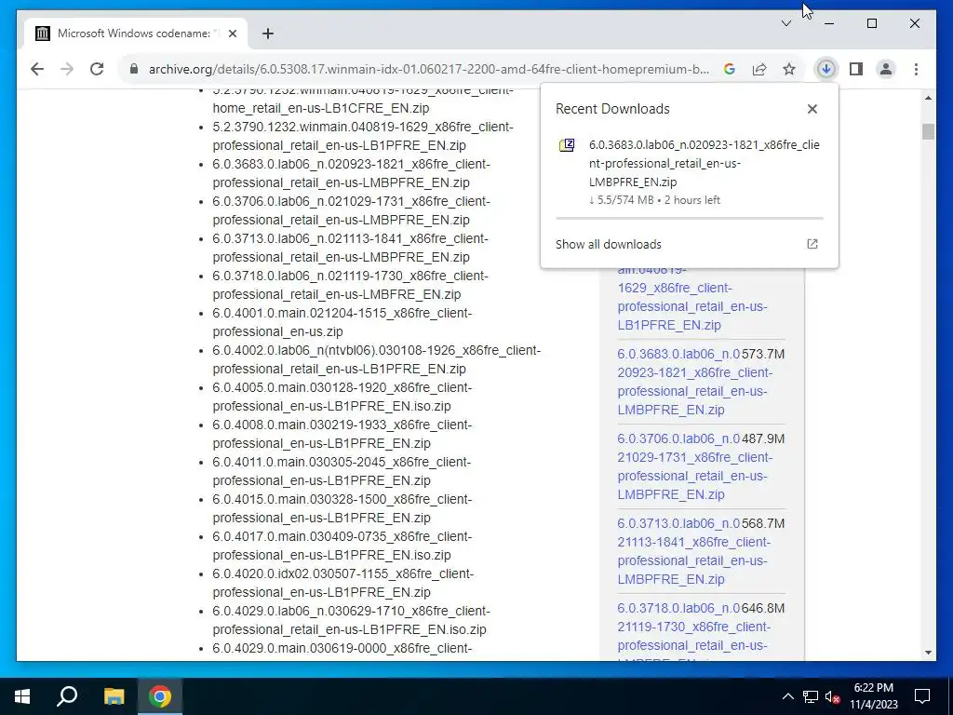Click Show all downloads
Screen dimensions: 953x715
[x=609, y=245]
